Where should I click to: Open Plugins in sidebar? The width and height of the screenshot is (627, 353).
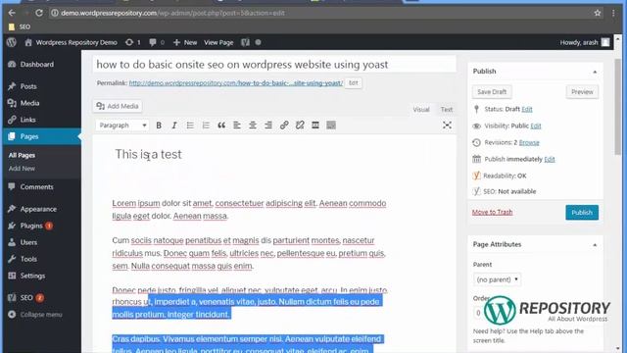[31, 226]
